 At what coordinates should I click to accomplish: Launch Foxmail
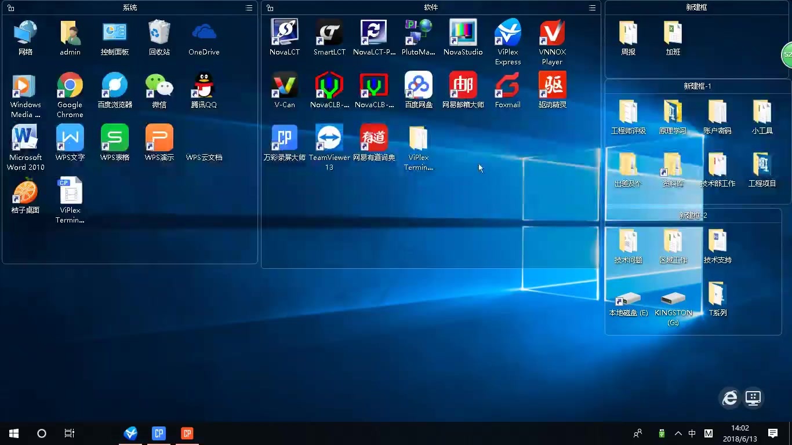(x=508, y=85)
